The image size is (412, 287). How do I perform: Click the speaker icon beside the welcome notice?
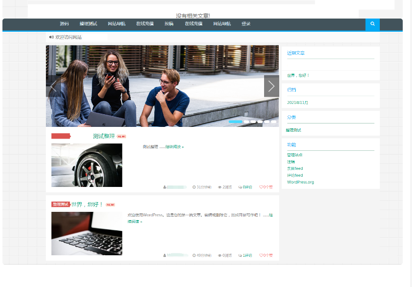(x=51, y=37)
